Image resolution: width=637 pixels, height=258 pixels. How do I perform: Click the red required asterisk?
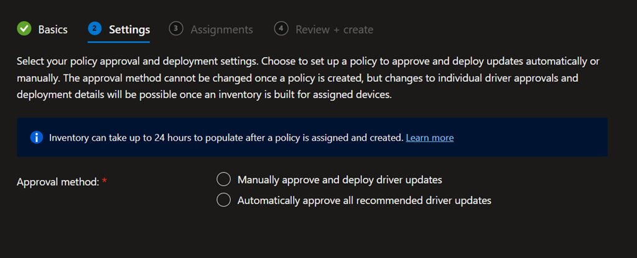(x=105, y=182)
